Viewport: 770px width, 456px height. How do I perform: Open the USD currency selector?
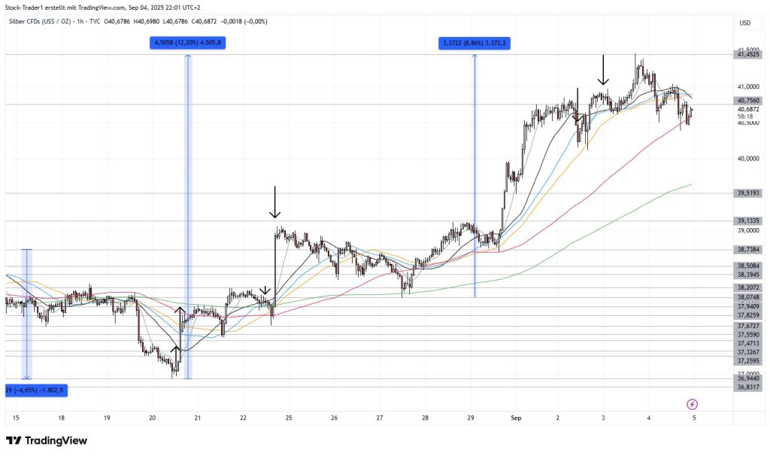pos(745,23)
